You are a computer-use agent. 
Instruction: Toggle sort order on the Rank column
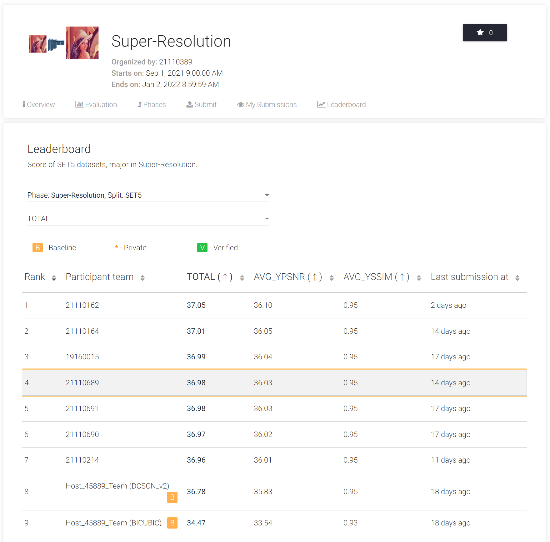tap(54, 277)
